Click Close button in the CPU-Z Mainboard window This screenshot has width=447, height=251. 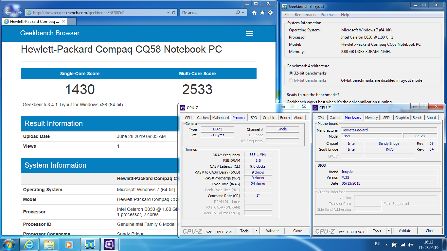tap(430, 231)
